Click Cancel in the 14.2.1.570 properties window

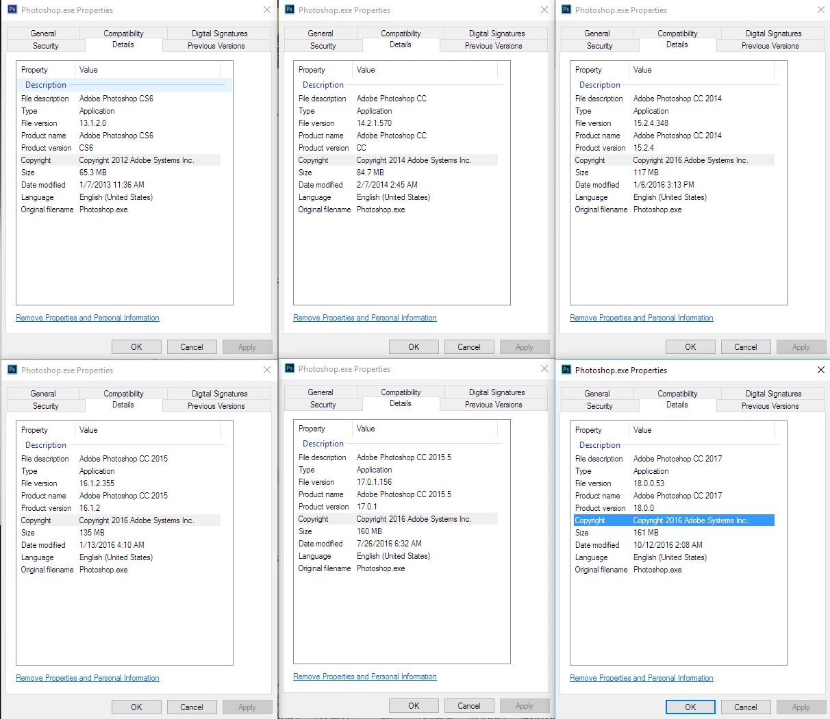coord(469,346)
